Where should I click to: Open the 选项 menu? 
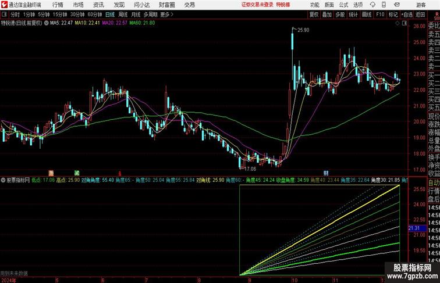358,5
